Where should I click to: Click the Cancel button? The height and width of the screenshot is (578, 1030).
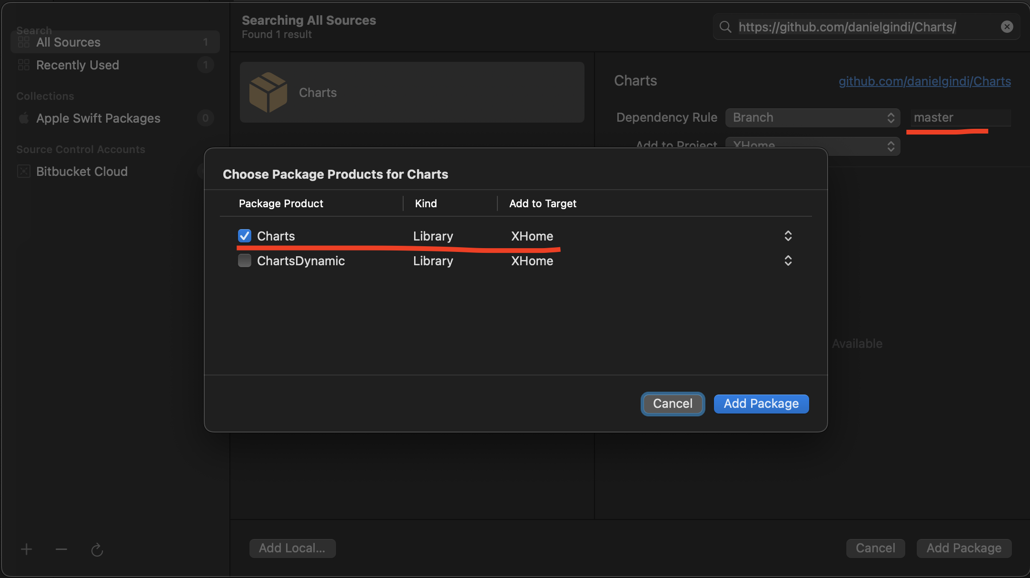tap(672, 404)
